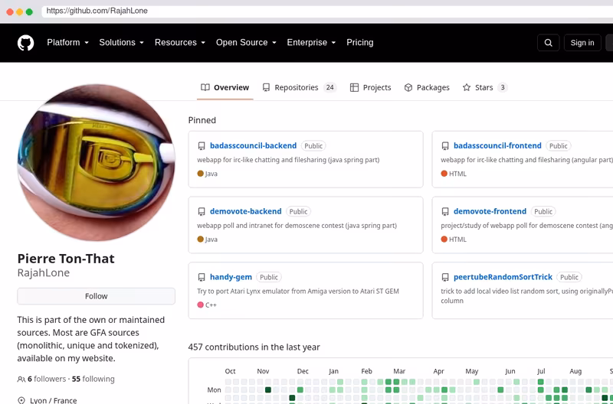Click the location pin icon
This screenshot has height=404, width=613.
tap(21, 400)
